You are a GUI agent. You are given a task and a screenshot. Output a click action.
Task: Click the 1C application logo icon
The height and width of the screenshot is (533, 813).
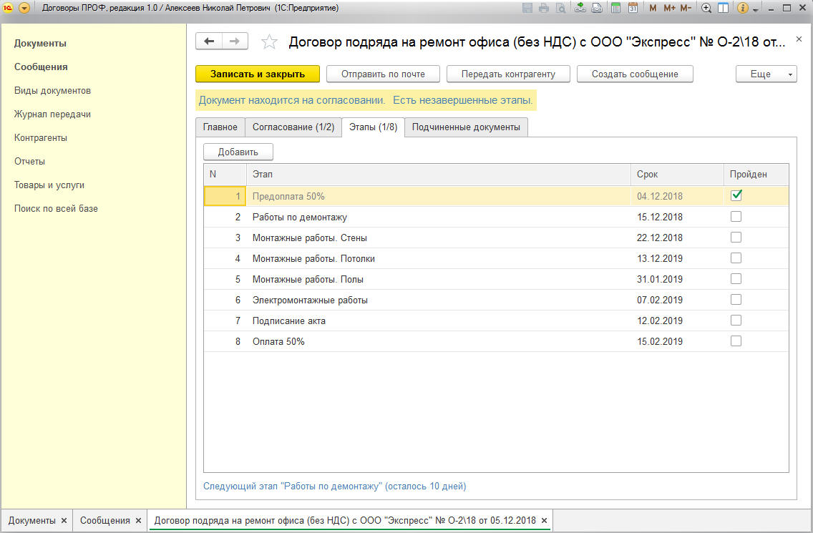(8, 8)
